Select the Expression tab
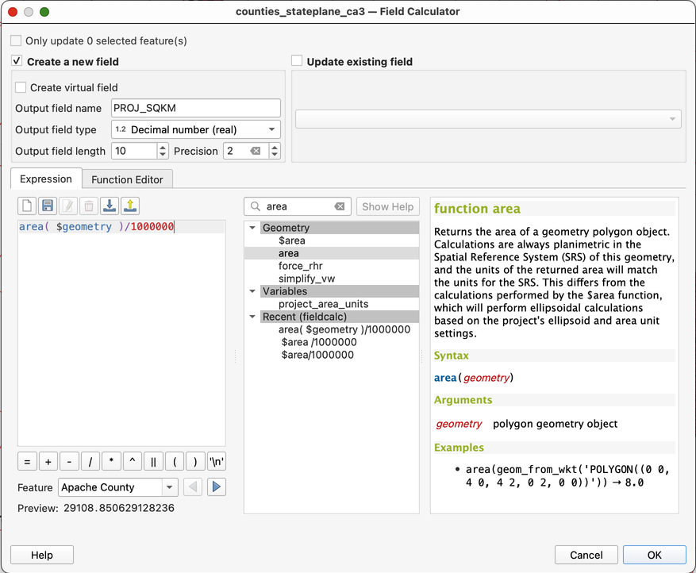 tap(46, 179)
